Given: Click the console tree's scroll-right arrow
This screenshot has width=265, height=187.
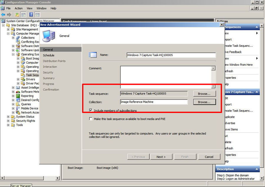Looking at the screenshot, I should pos(58,178).
